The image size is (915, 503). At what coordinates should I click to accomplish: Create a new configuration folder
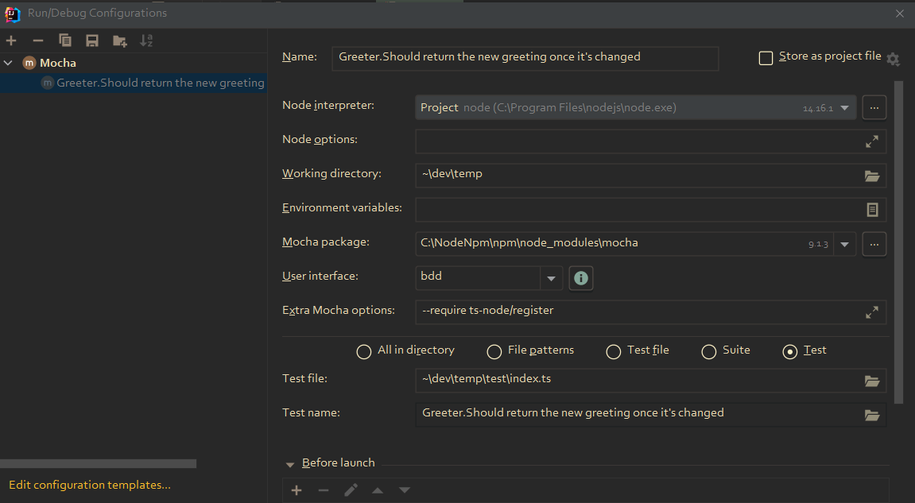pyautogui.click(x=119, y=41)
